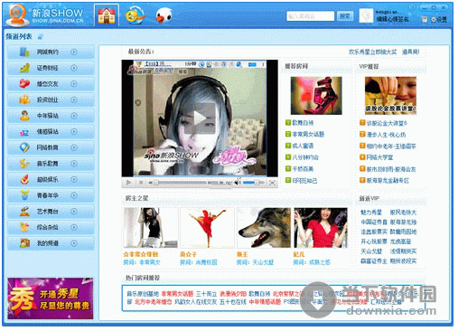Viewport: 458px width, 331px height.
Task: Click the Sina SHOW webcam logo
Action: tap(17, 15)
